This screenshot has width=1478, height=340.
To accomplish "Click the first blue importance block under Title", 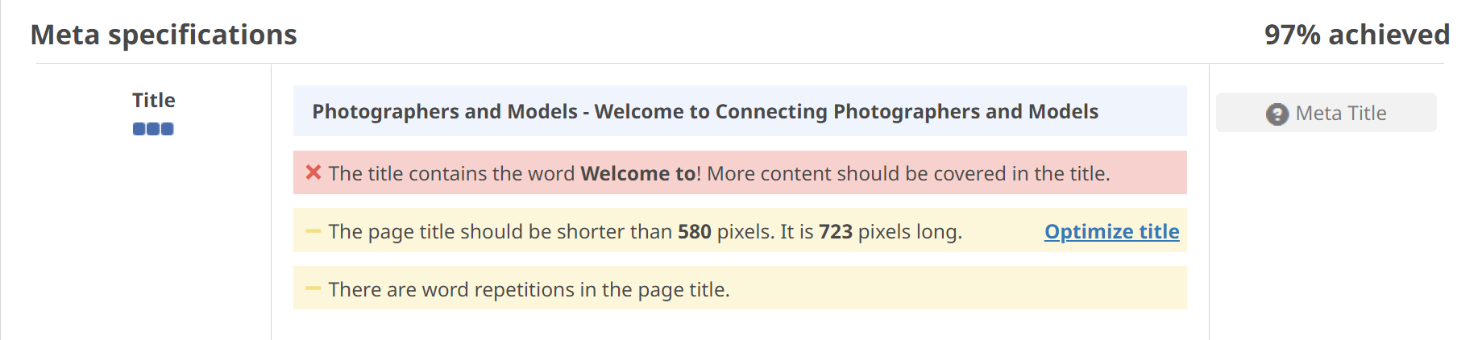I will [139, 129].
